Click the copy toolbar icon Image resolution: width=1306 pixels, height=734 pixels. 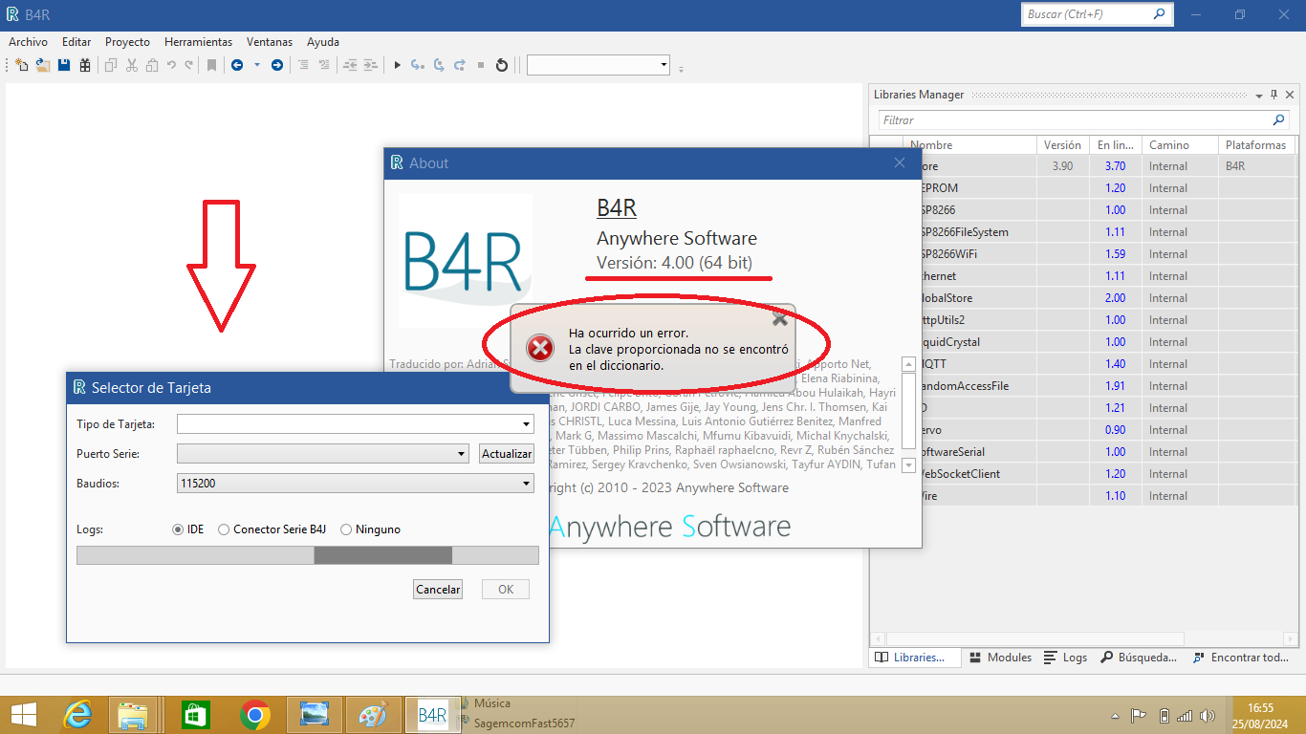coord(111,65)
